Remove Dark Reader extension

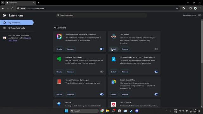point(125,49)
